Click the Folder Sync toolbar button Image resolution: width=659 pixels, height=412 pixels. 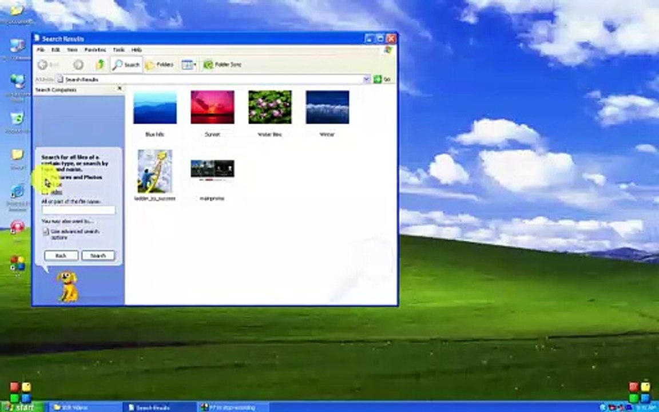coord(223,65)
